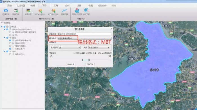This screenshot has width=197, height=110.
Task: Switch to the 在线地图 ribbon tab
Action: click(21, 6)
